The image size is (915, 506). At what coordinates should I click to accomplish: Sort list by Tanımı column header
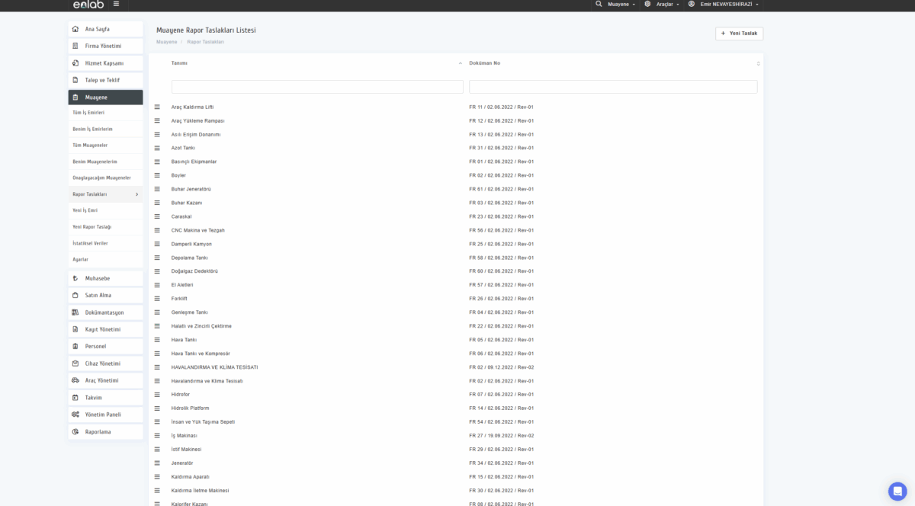click(x=179, y=63)
